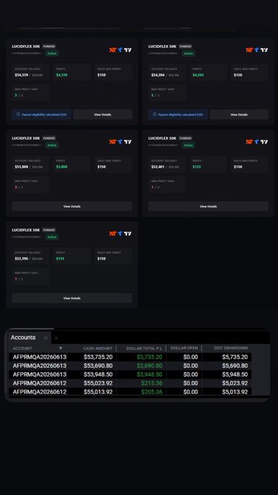Image resolution: width=278 pixels, height=495 pixels.
Task: Click the $215.36 total P/L cell
Action: [x=152, y=383]
